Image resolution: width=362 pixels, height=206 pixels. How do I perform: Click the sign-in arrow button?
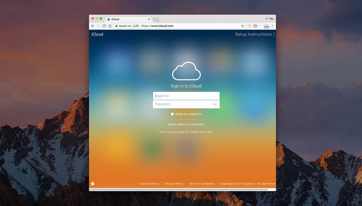pyautogui.click(x=215, y=104)
